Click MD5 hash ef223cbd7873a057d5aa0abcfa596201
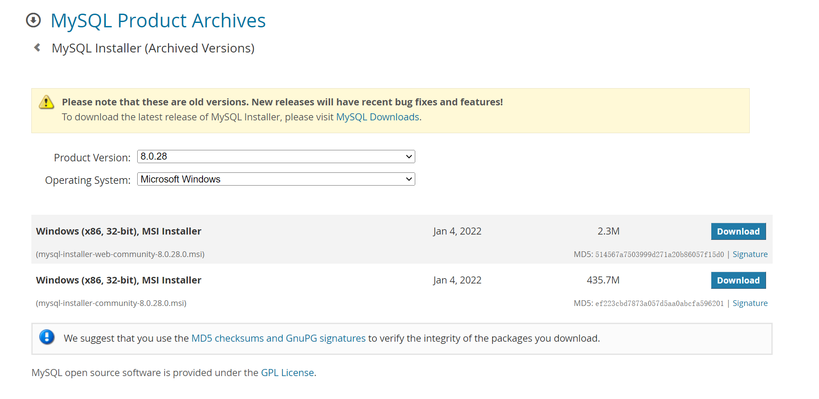This screenshot has height=399, width=819. [x=660, y=303]
